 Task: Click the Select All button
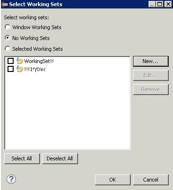[x=22, y=158]
